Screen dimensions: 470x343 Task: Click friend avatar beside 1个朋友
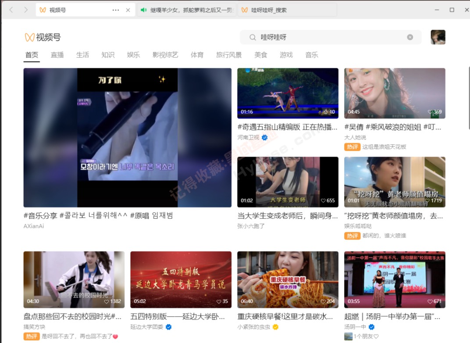tap(348, 336)
